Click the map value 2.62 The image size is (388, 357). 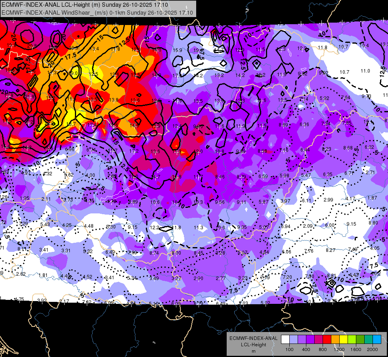pyautogui.click(x=21, y=274)
